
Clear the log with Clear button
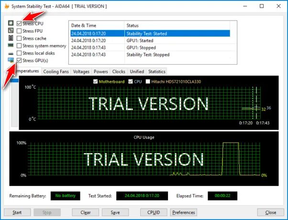coord(86,212)
